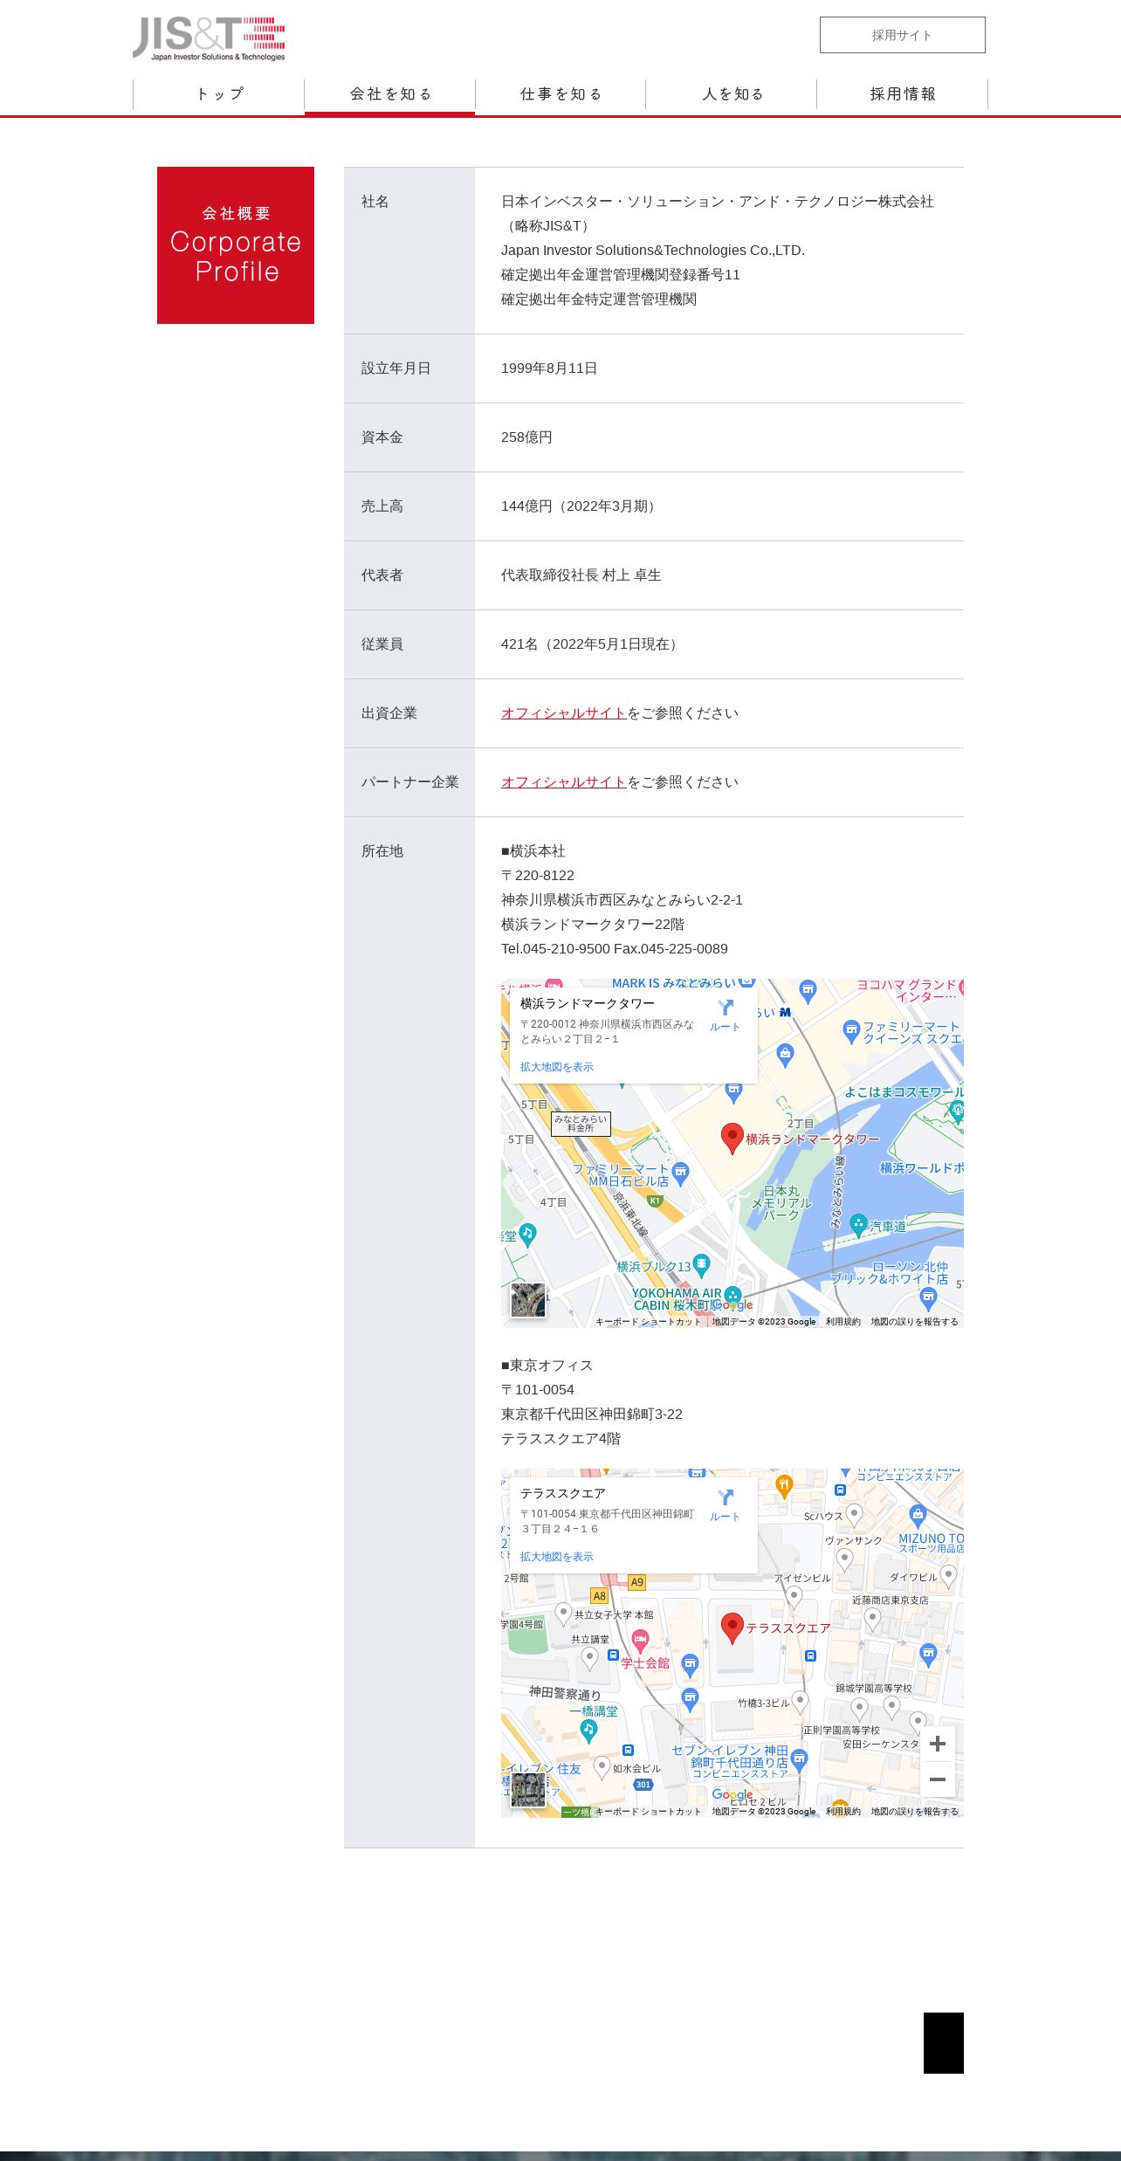Click the 横浜ブルク13 cinema marker

pyautogui.click(x=701, y=1264)
